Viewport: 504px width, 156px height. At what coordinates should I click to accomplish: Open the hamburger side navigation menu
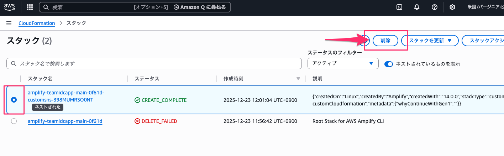pos(9,23)
